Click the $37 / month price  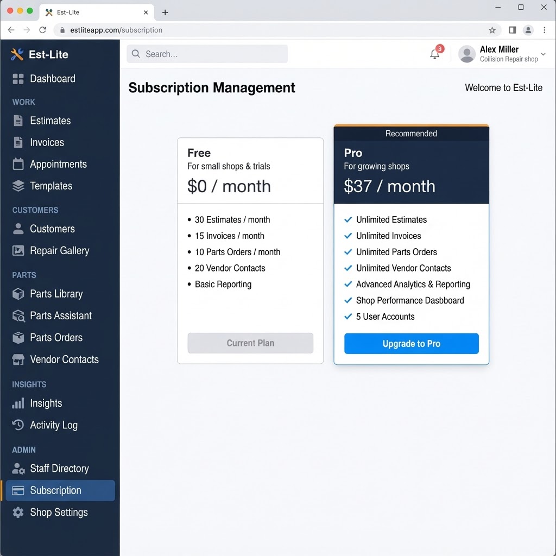click(x=389, y=186)
